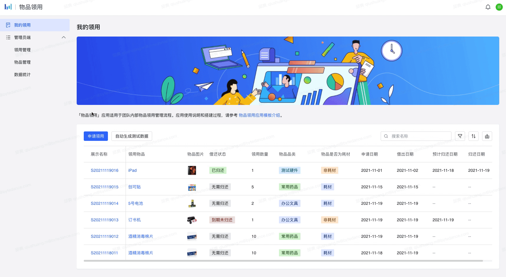The width and height of the screenshot is (506, 277).
Task: Click thumbnail in row S20211118011
Action: (192, 253)
